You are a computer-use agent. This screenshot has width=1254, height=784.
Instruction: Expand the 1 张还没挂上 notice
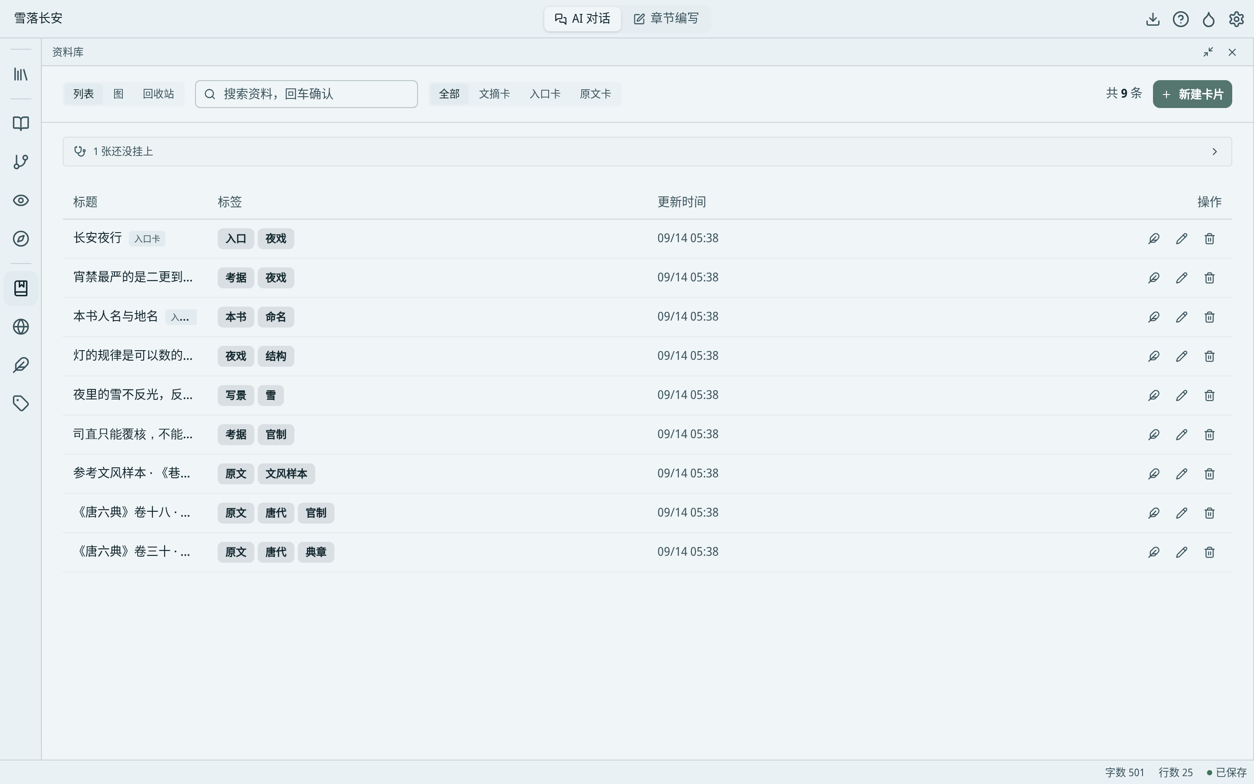pos(647,152)
